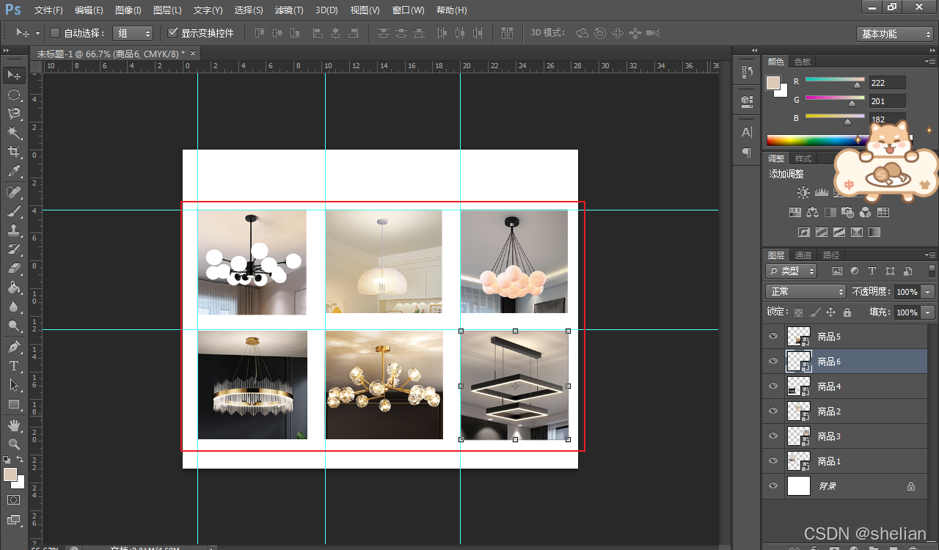Open the Layers panel flyout menu
This screenshot has height=550, width=939.
pyautogui.click(x=929, y=255)
